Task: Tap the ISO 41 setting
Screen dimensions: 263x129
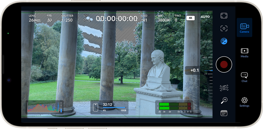Action: [x=145, y=18]
